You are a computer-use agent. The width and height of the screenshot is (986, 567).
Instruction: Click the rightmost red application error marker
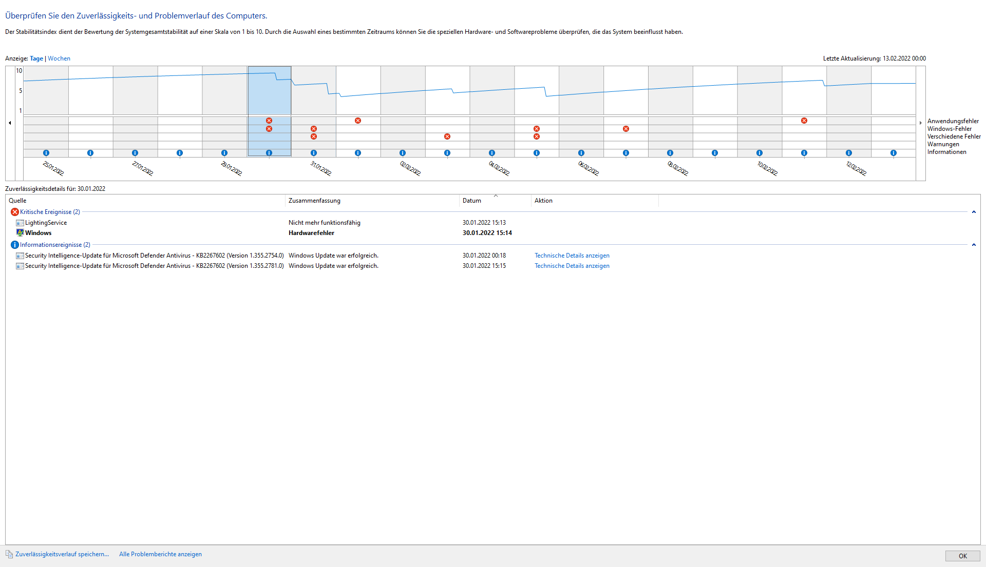(804, 121)
